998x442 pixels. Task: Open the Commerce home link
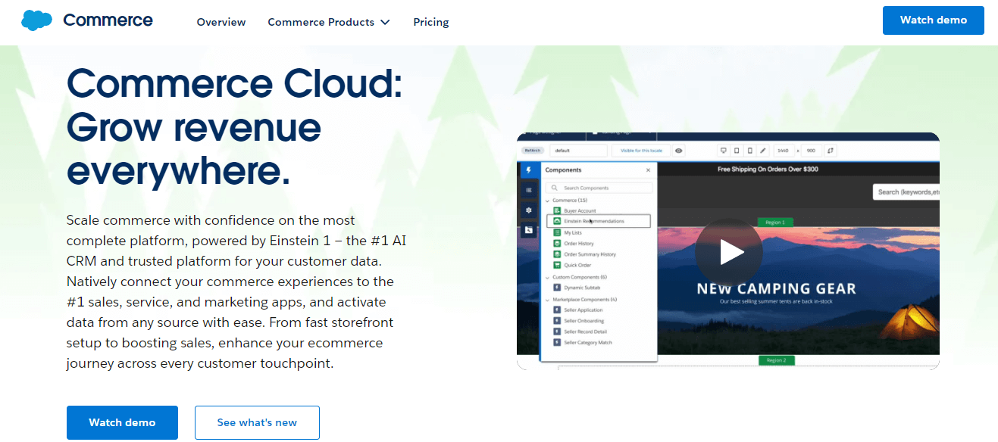pos(108,20)
